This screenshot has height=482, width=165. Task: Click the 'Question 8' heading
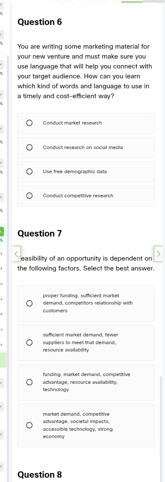click(40, 475)
